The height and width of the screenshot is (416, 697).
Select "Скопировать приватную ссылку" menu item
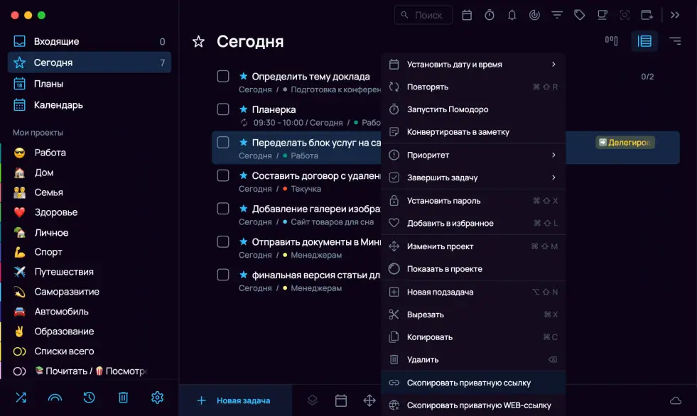click(468, 383)
